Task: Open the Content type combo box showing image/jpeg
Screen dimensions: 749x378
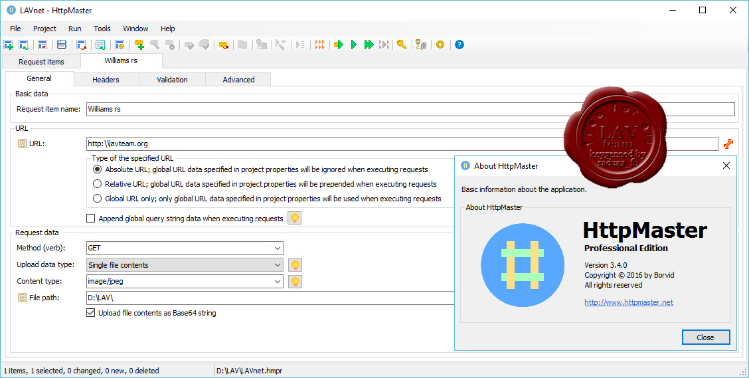Action: click(x=185, y=282)
